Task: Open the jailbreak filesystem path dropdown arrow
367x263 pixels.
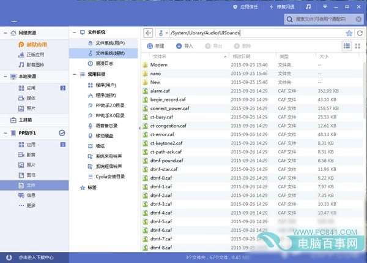Action: tap(166, 33)
